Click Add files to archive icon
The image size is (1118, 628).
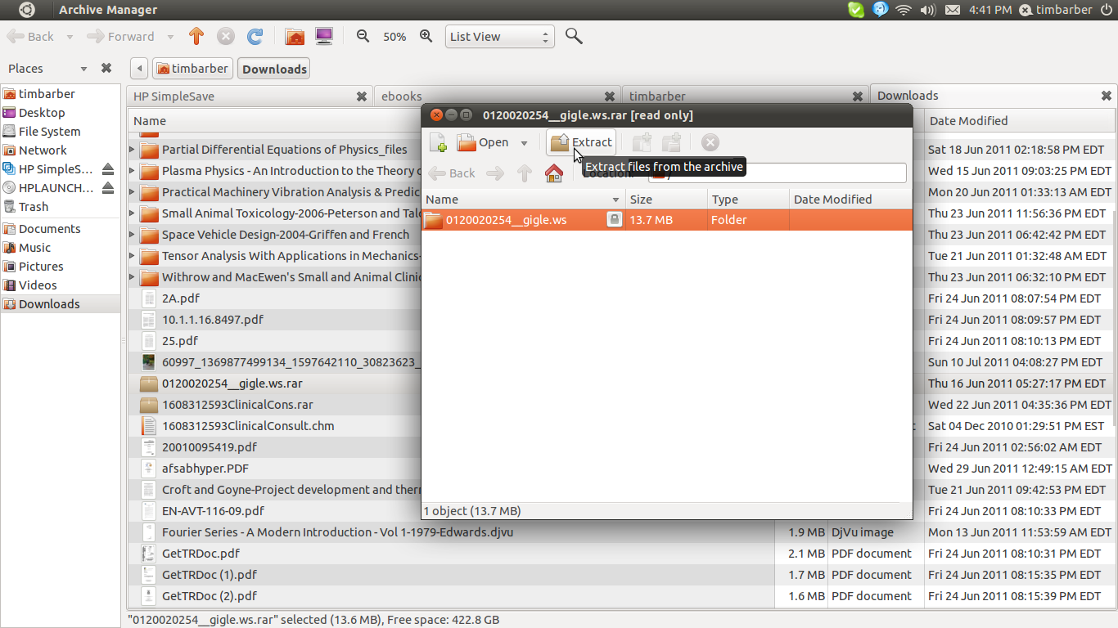click(642, 142)
